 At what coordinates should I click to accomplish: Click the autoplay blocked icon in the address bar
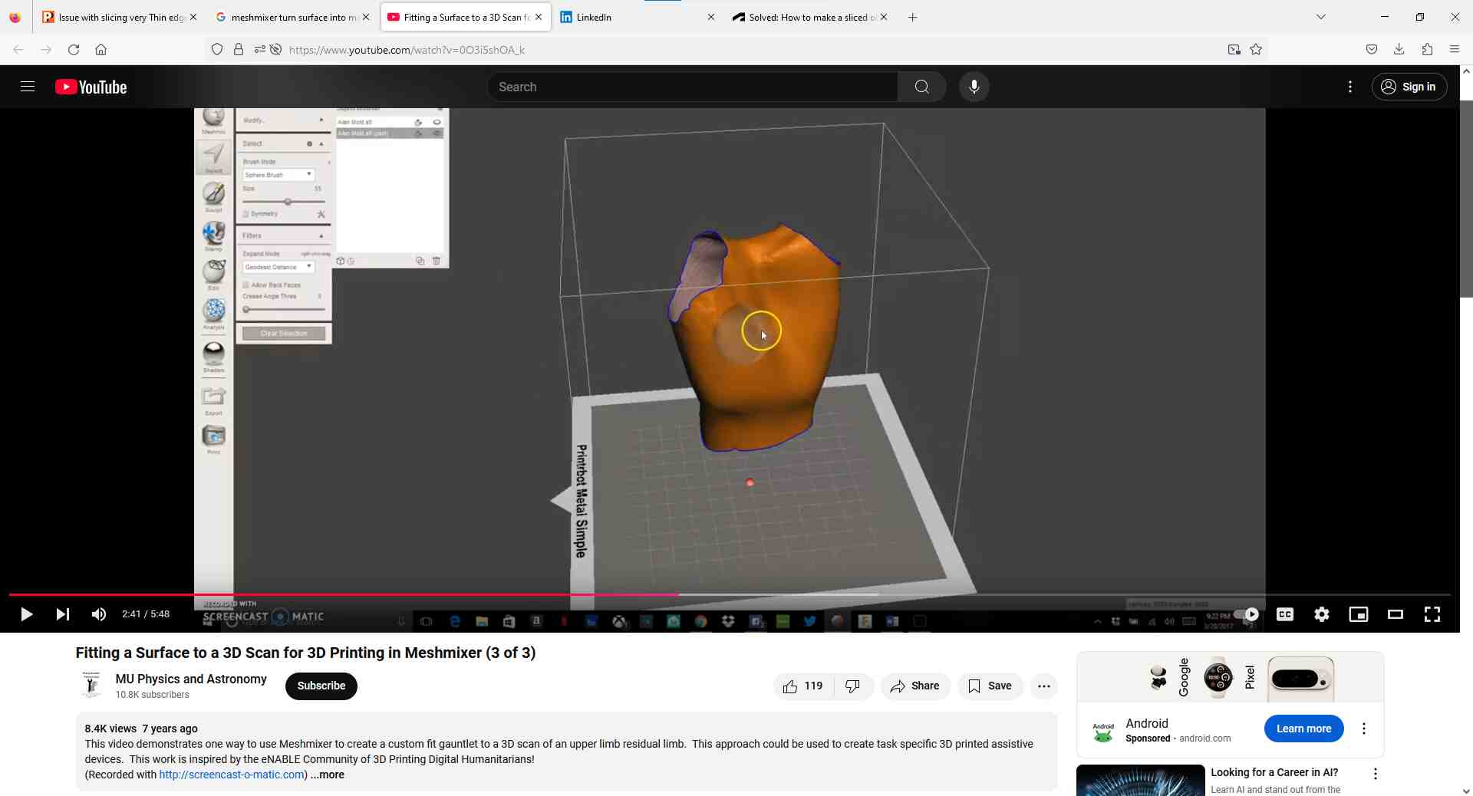(276, 50)
